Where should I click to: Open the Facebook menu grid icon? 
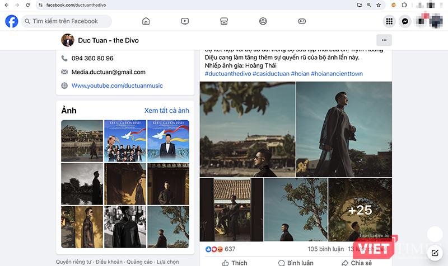point(389,21)
